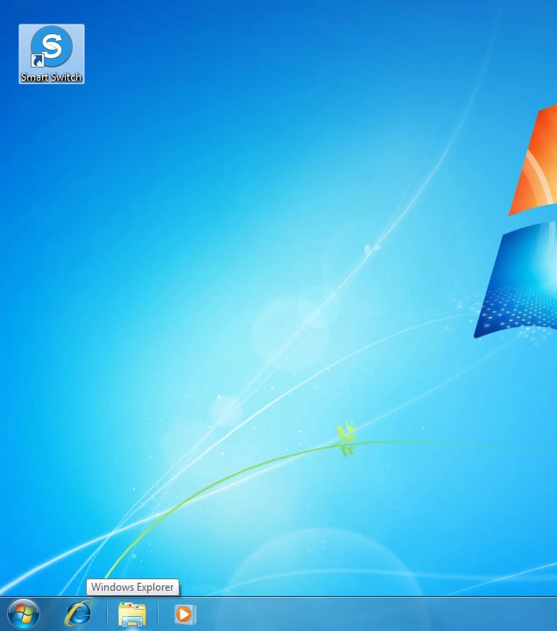Image resolution: width=557 pixels, height=631 pixels.
Task: Click the white S glyph inside Smart Switch icon
Action: 53,44
